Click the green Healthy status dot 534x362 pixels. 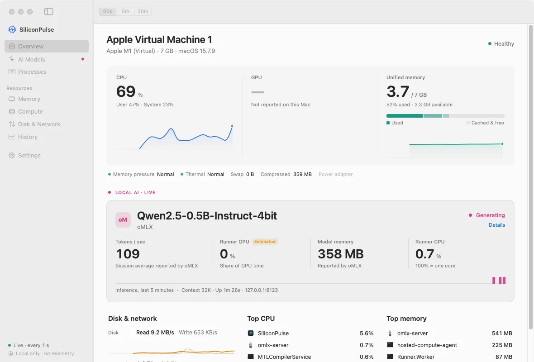[x=490, y=43]
